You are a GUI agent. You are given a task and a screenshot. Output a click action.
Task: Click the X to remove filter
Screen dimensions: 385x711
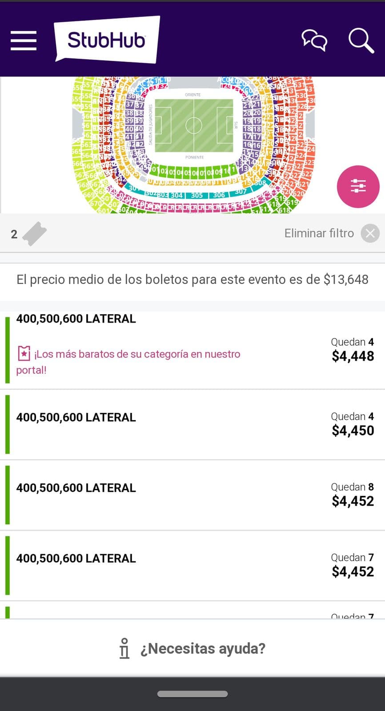(x=370, y=233)
